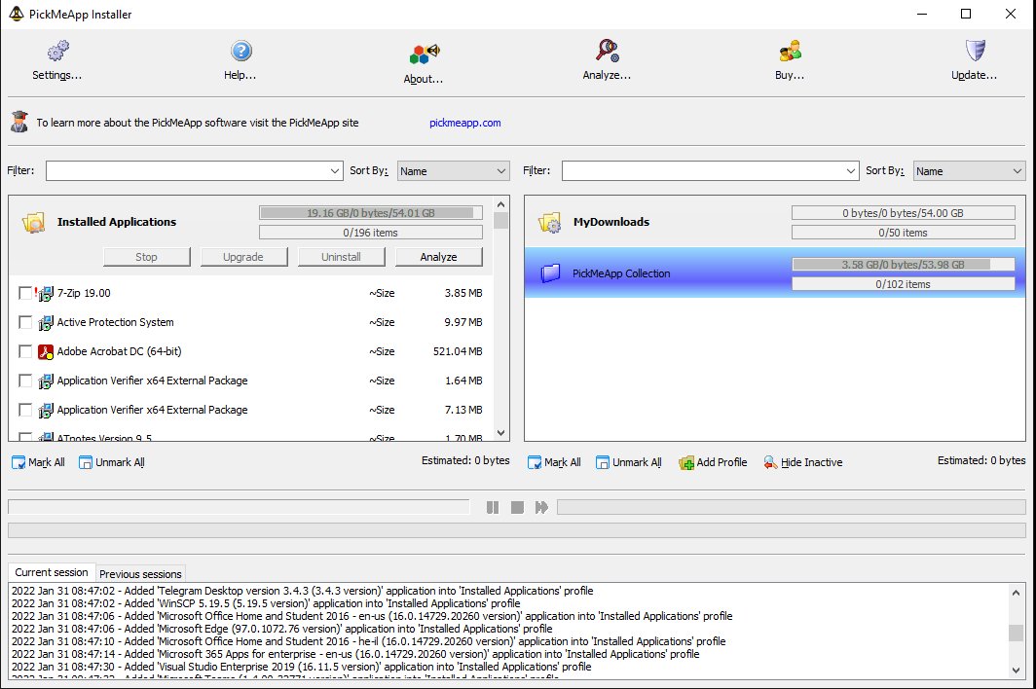Unmark All in the Installed Applications pane
The image size is (1036, 689).
click(112, 462)
